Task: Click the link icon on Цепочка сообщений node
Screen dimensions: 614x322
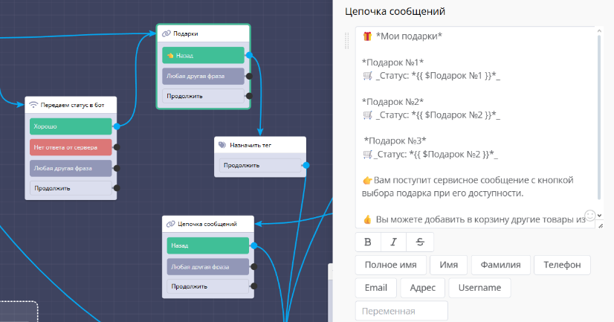Action: pos(170,223)
